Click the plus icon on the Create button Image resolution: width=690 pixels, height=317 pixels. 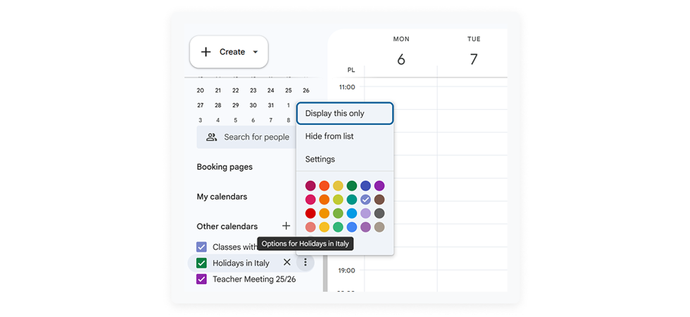click(206, 52)
